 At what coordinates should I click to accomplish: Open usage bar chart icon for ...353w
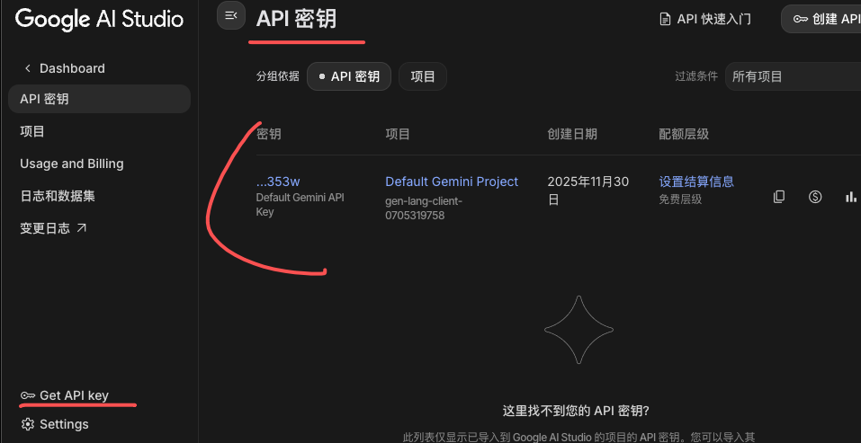pos(851,197)
